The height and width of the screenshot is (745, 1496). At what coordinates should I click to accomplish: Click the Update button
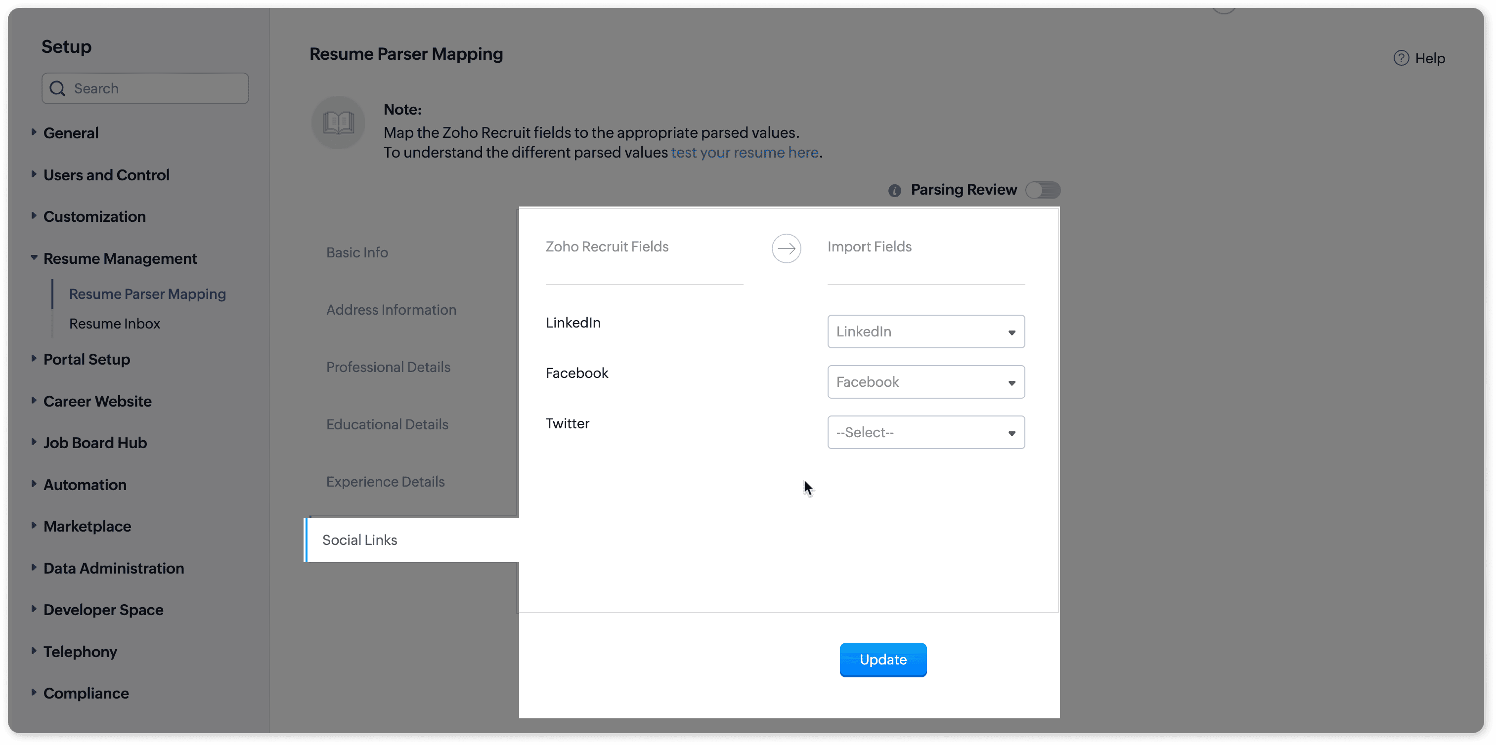coord(883,660)
